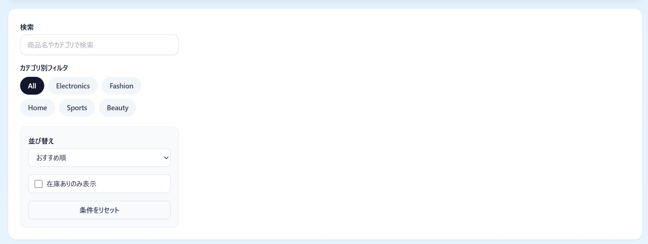The image size is (648, 244).
Task: Pick the Beauty category chip
Action: (118, 108)
